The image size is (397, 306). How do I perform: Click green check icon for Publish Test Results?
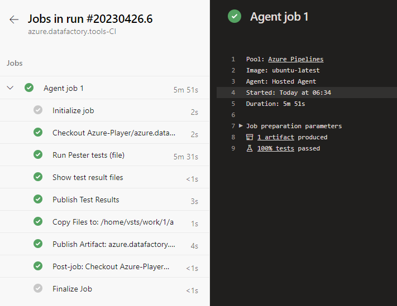tap(38, 199)
